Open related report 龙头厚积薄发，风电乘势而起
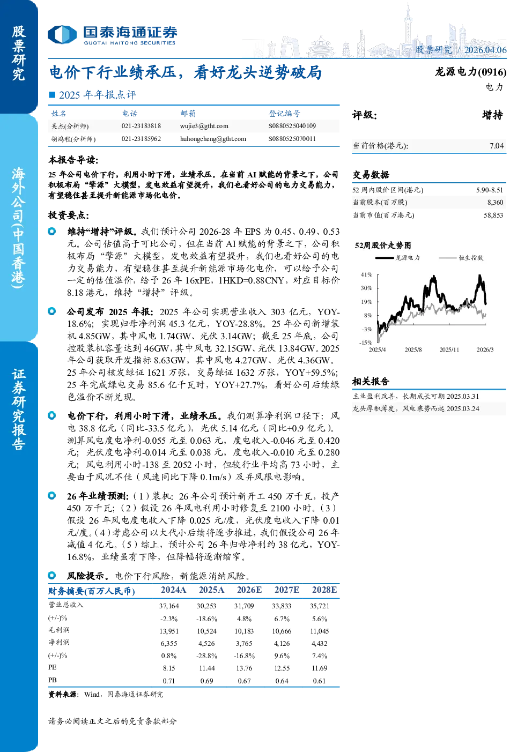Screen dimensions: 532x752 click(x=416, y=408)
